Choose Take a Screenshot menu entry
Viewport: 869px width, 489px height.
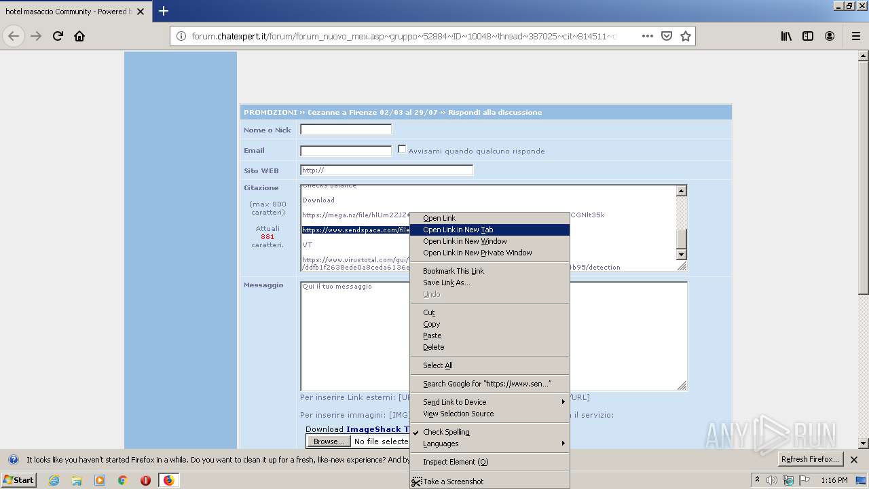489,482
